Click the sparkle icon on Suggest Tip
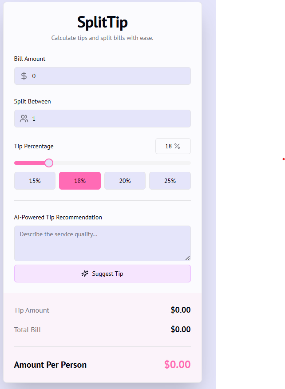Screen dimensions: 285x389 (x=85, y=274)
